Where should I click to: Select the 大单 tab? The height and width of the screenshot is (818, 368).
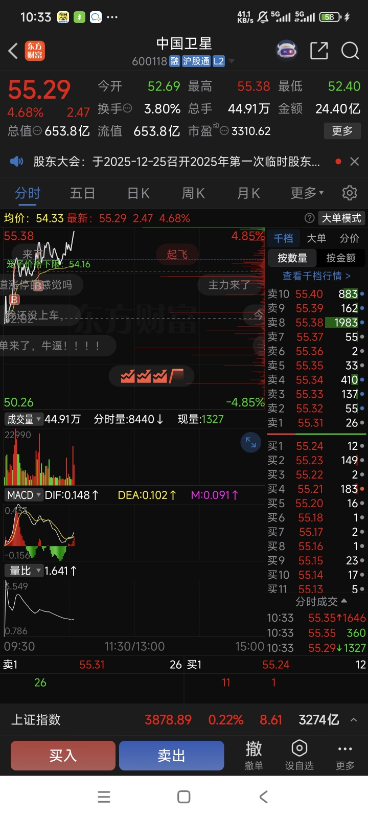click(x=316, y=238)
